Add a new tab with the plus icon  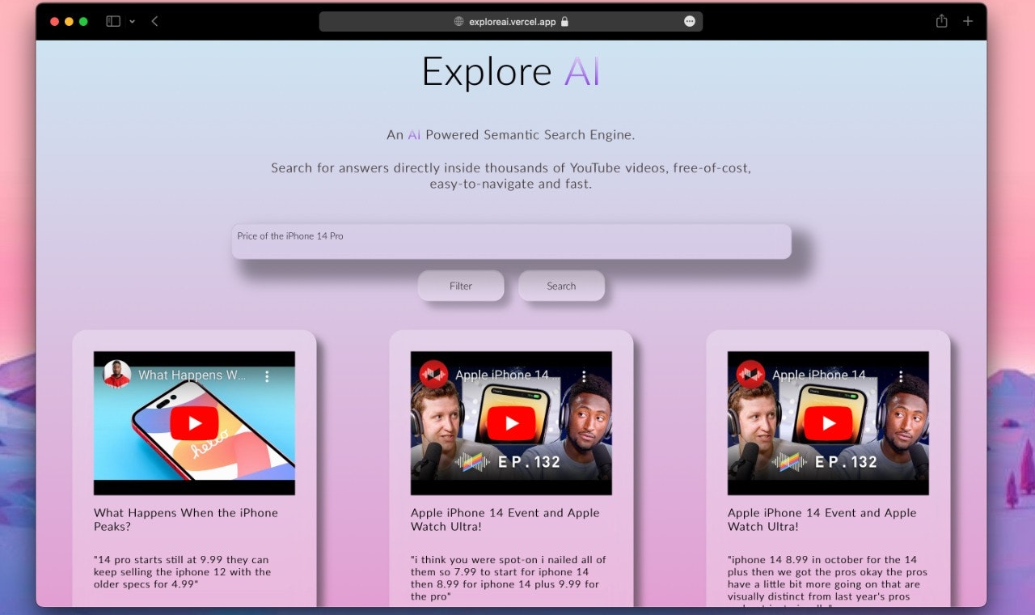click(x=967, y=21)
